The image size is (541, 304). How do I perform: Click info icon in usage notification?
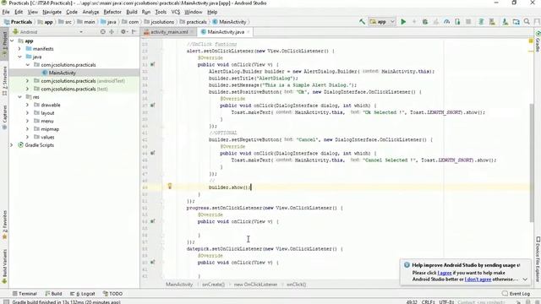click(x=407, y=265)
